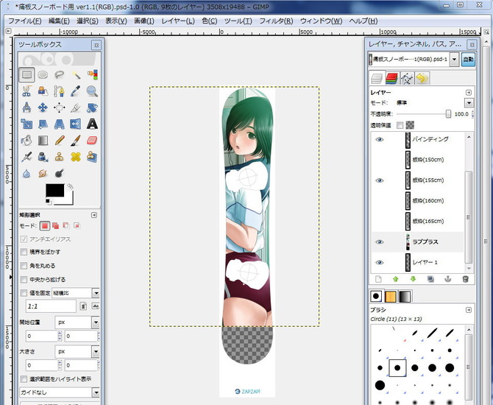Image resolution: width=493 pixels, height=405 pixels.
Task: Select the Clone stamp tool
Action: 60,157
